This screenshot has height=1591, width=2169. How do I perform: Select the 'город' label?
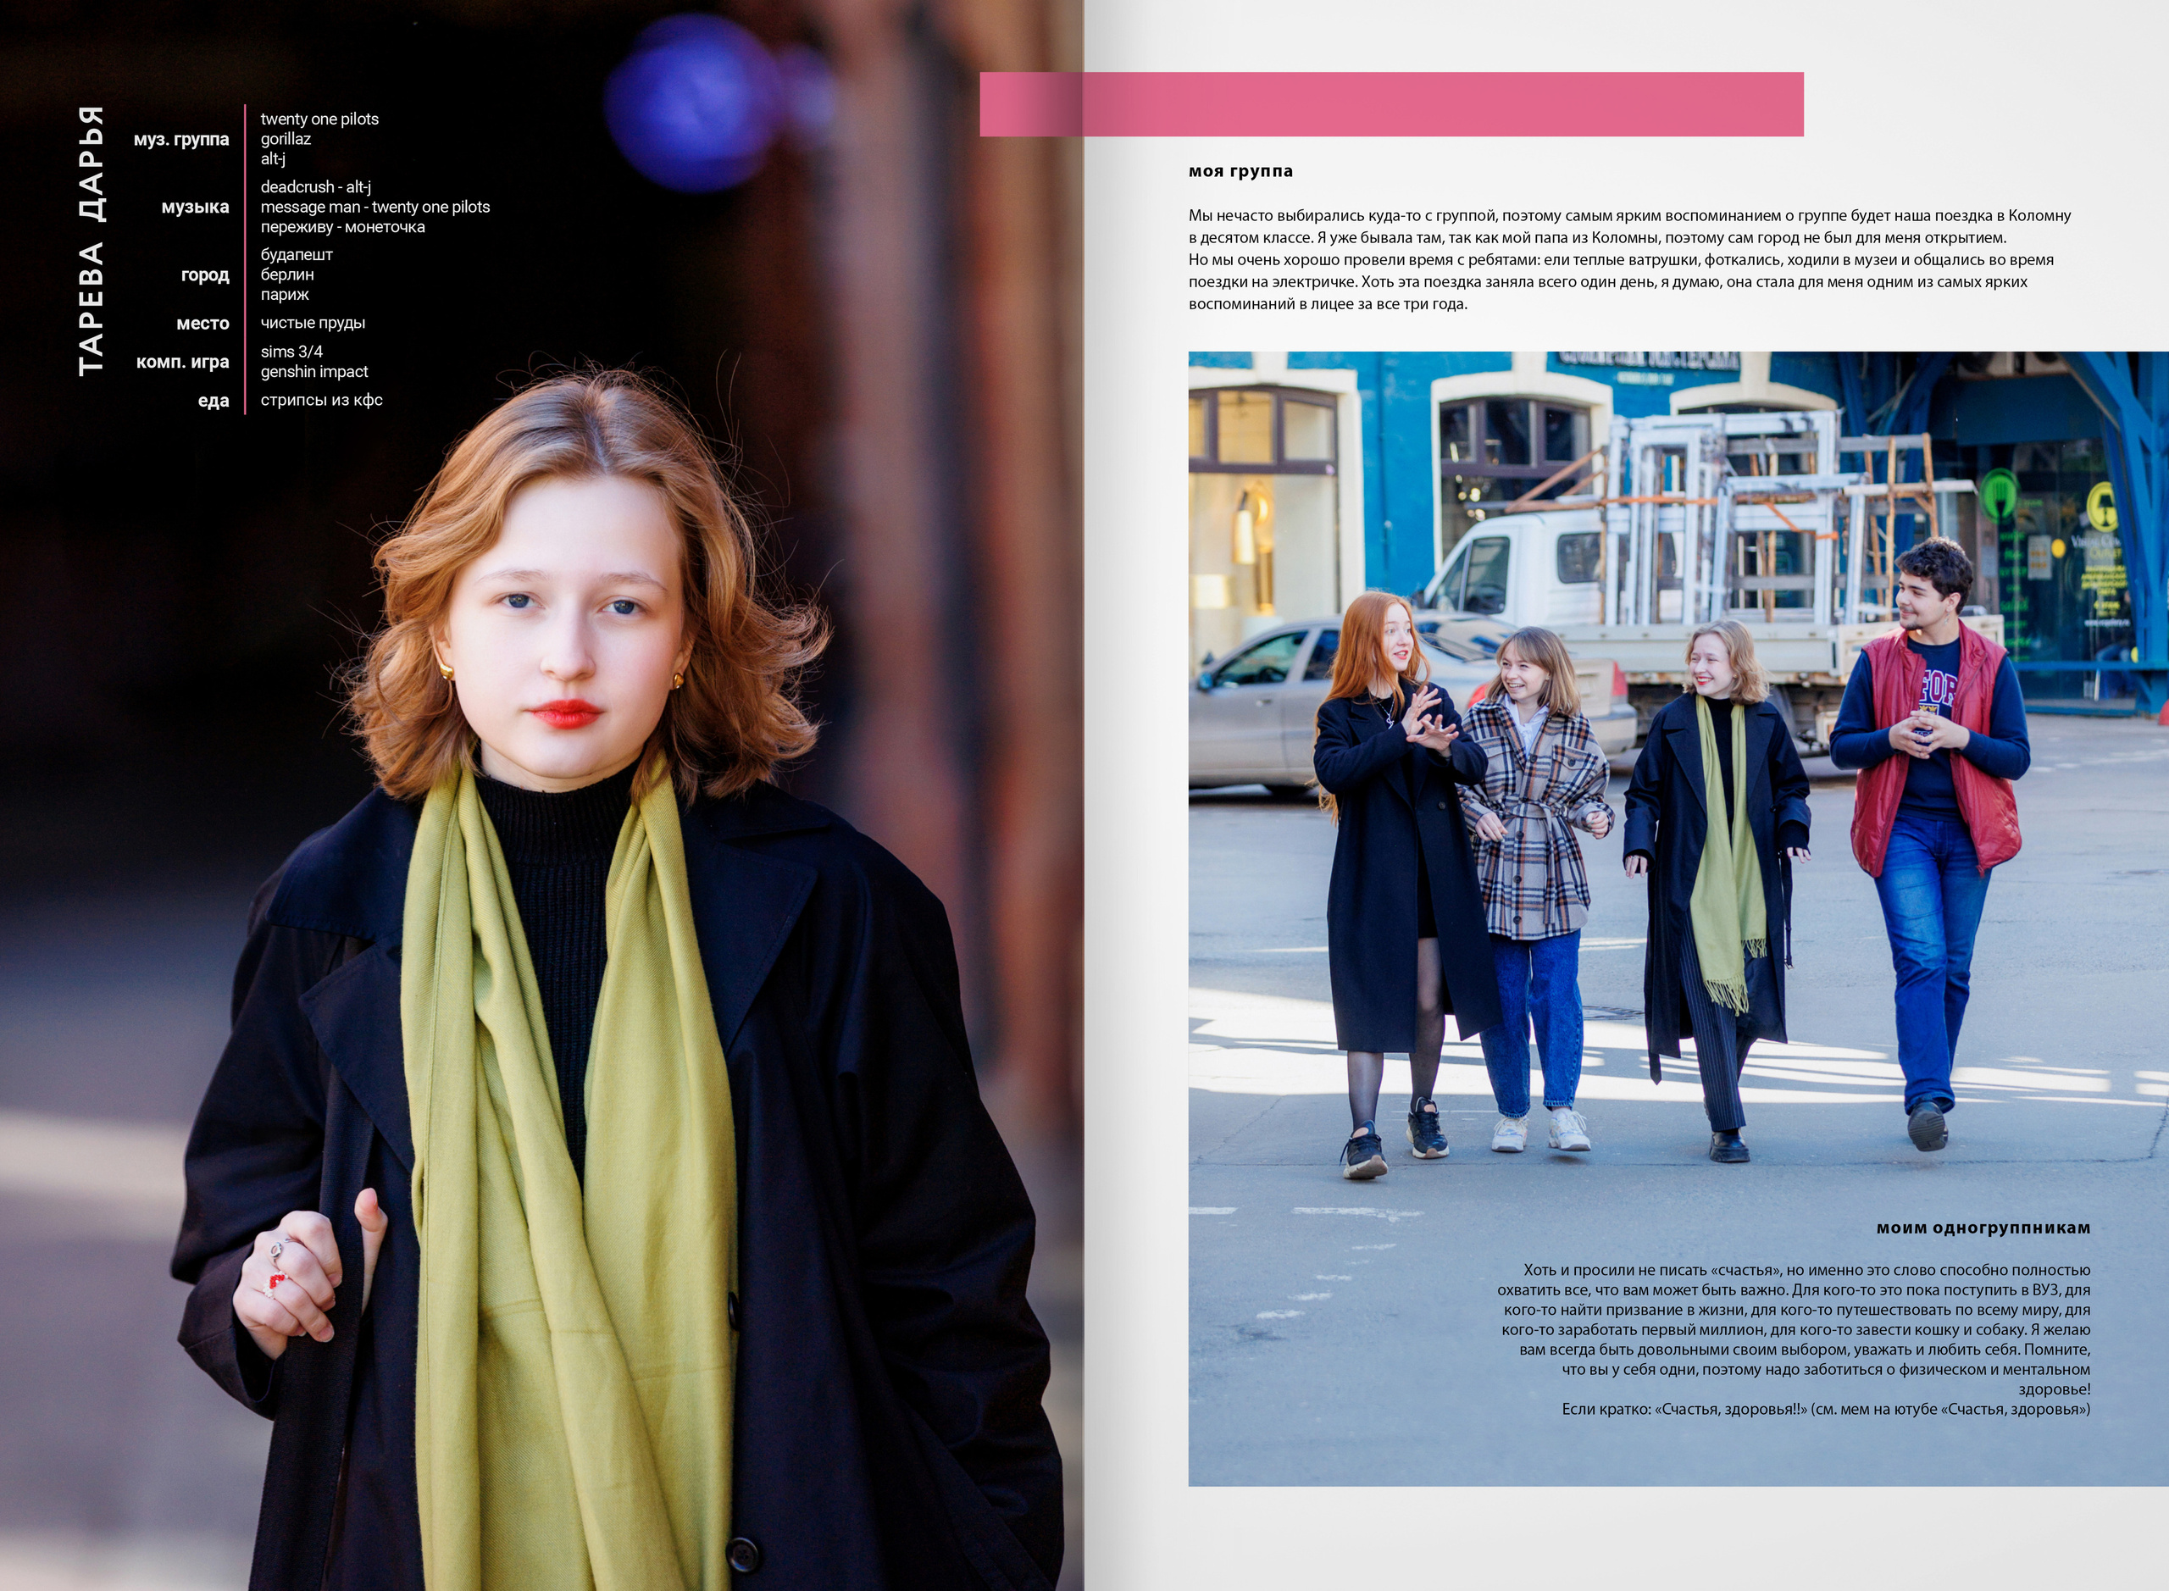click(204, 275)
